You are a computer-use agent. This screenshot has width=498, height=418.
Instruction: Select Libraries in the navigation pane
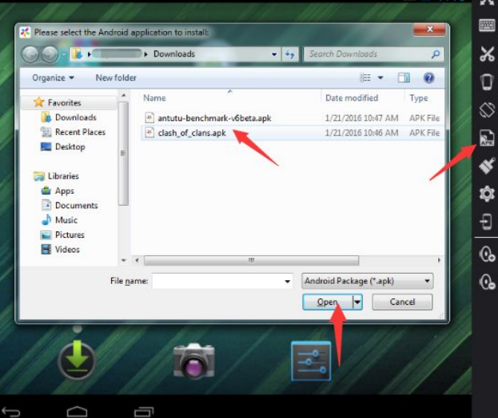[63, 175]
